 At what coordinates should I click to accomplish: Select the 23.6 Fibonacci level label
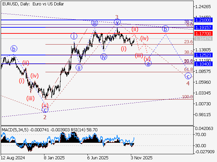188,42
